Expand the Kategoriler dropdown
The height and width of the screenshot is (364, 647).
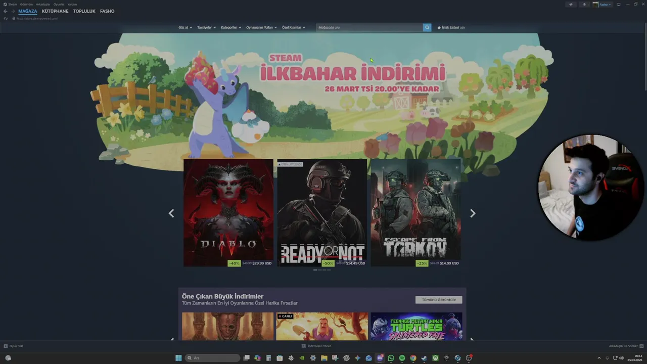tap(231, 27)
